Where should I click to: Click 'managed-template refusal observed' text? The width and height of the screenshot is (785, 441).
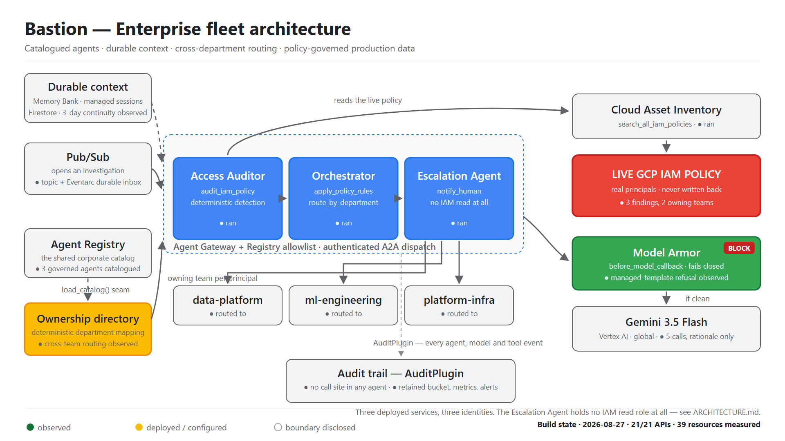[669, 278]
